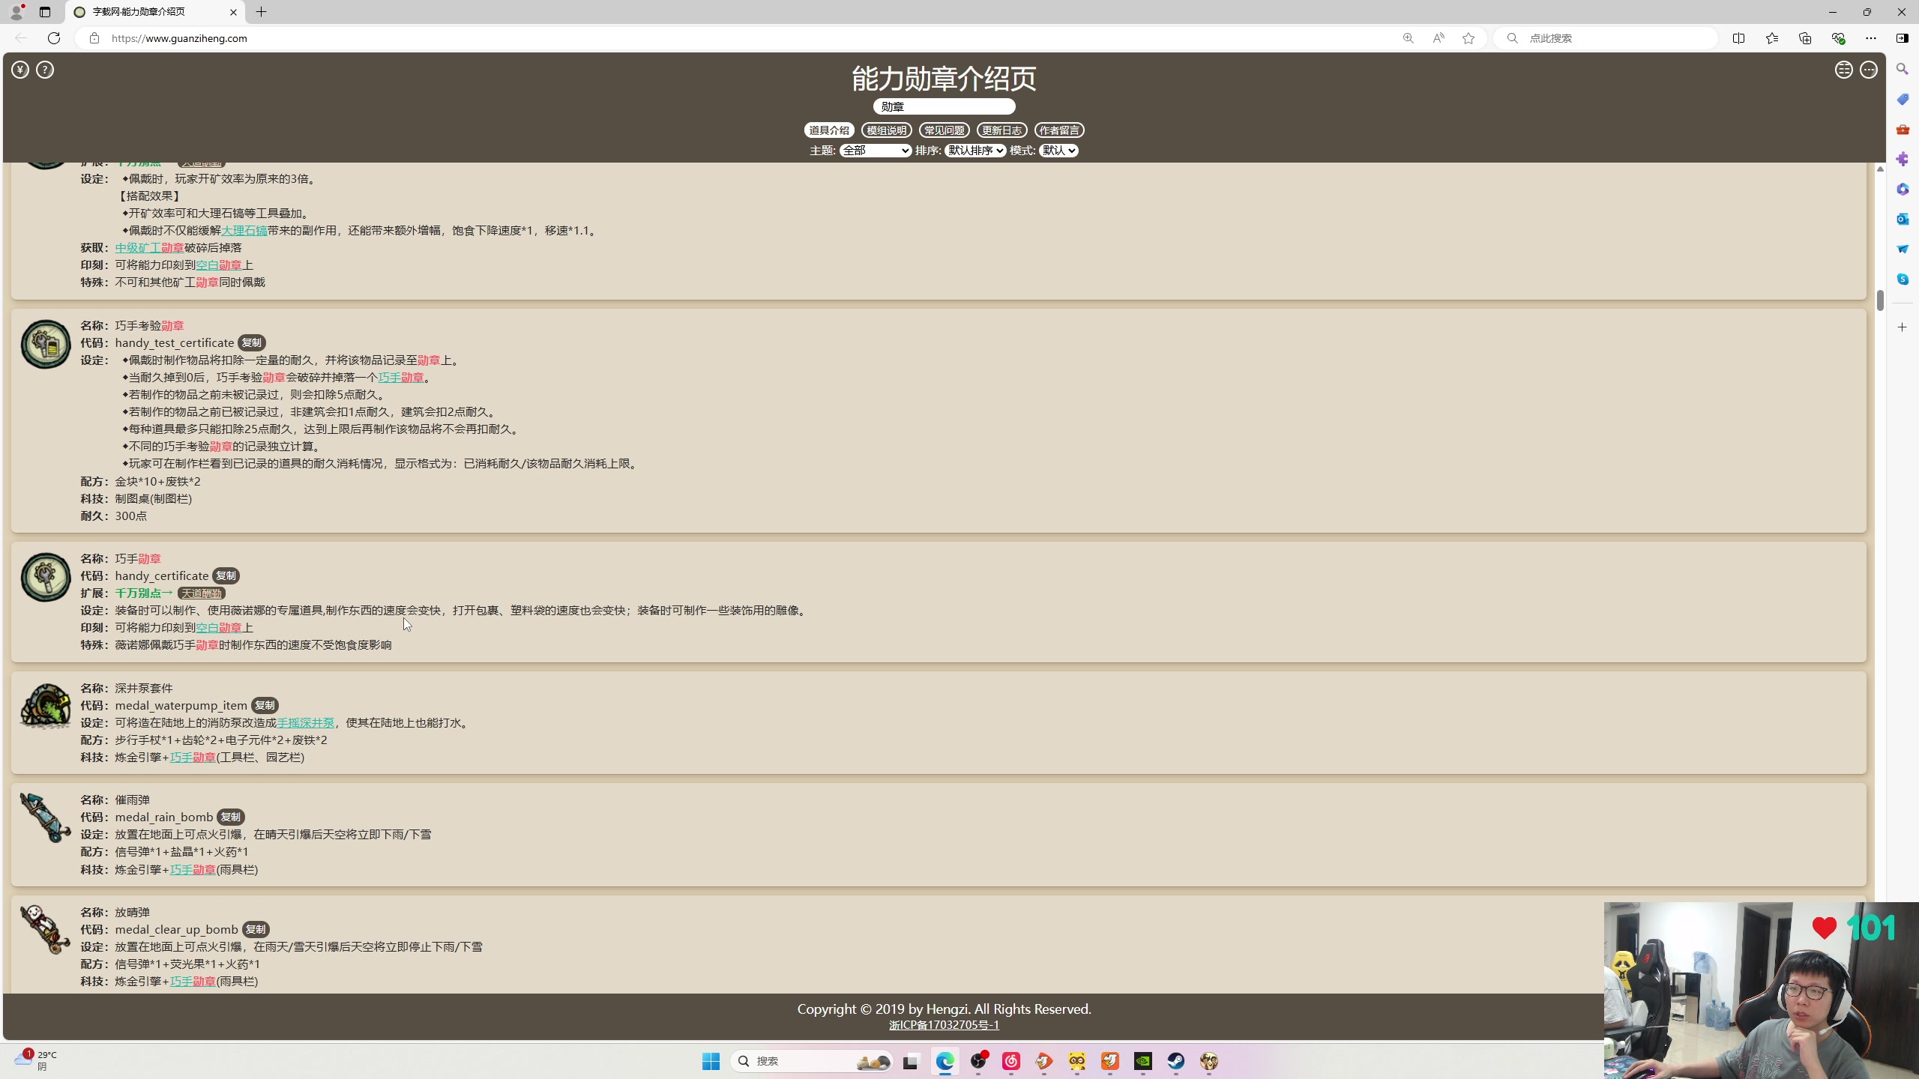This screenshot has width=1919, height=1079.
Task: Click the list menu icon in page header
Action: pos(1843,70)
